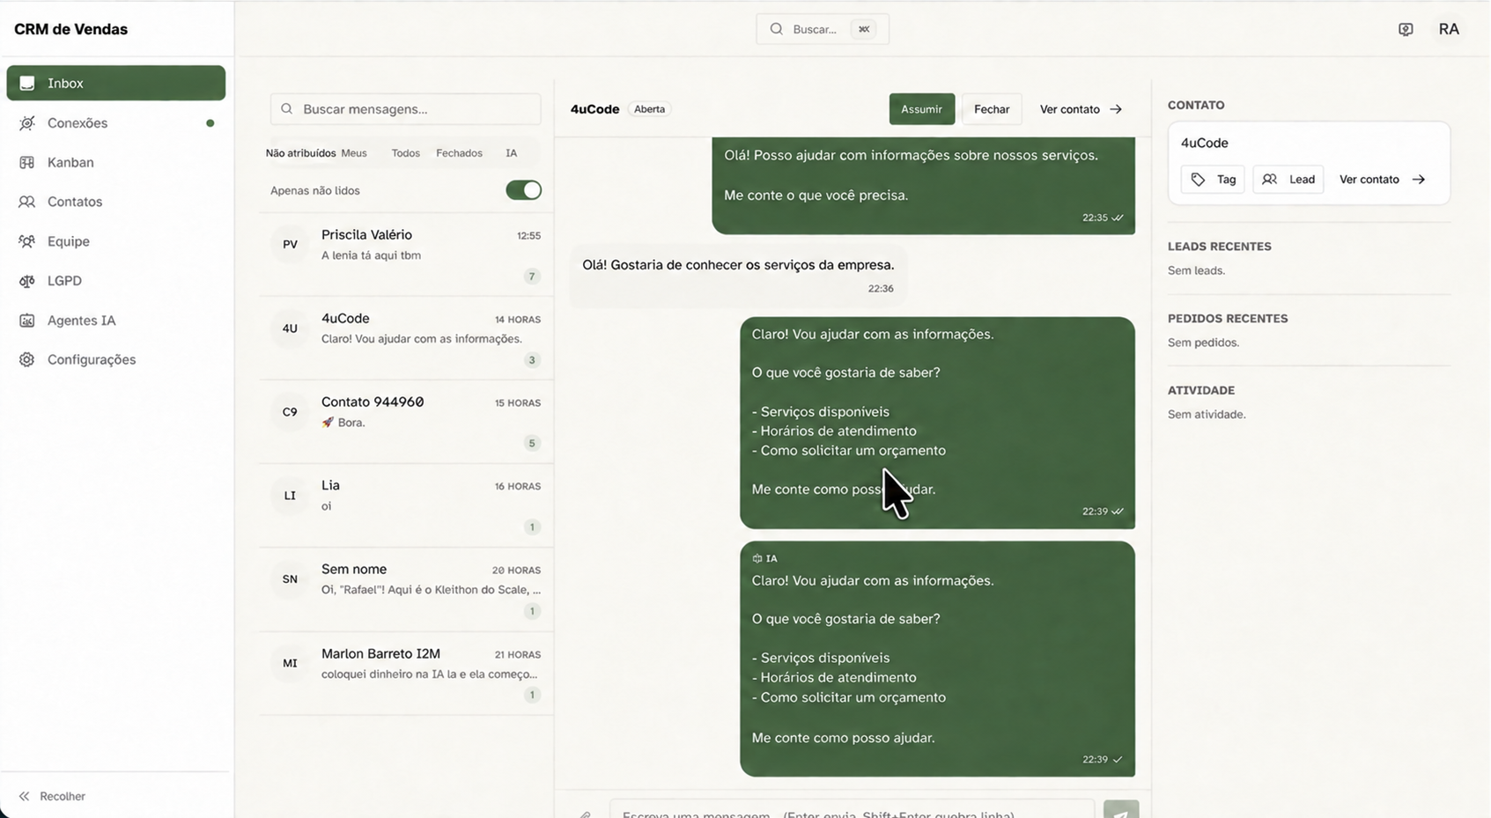Switch to the Fechados tab
Image resolution: width=1491 pixels, height=818 pixels.
click(x=459, y=153)
